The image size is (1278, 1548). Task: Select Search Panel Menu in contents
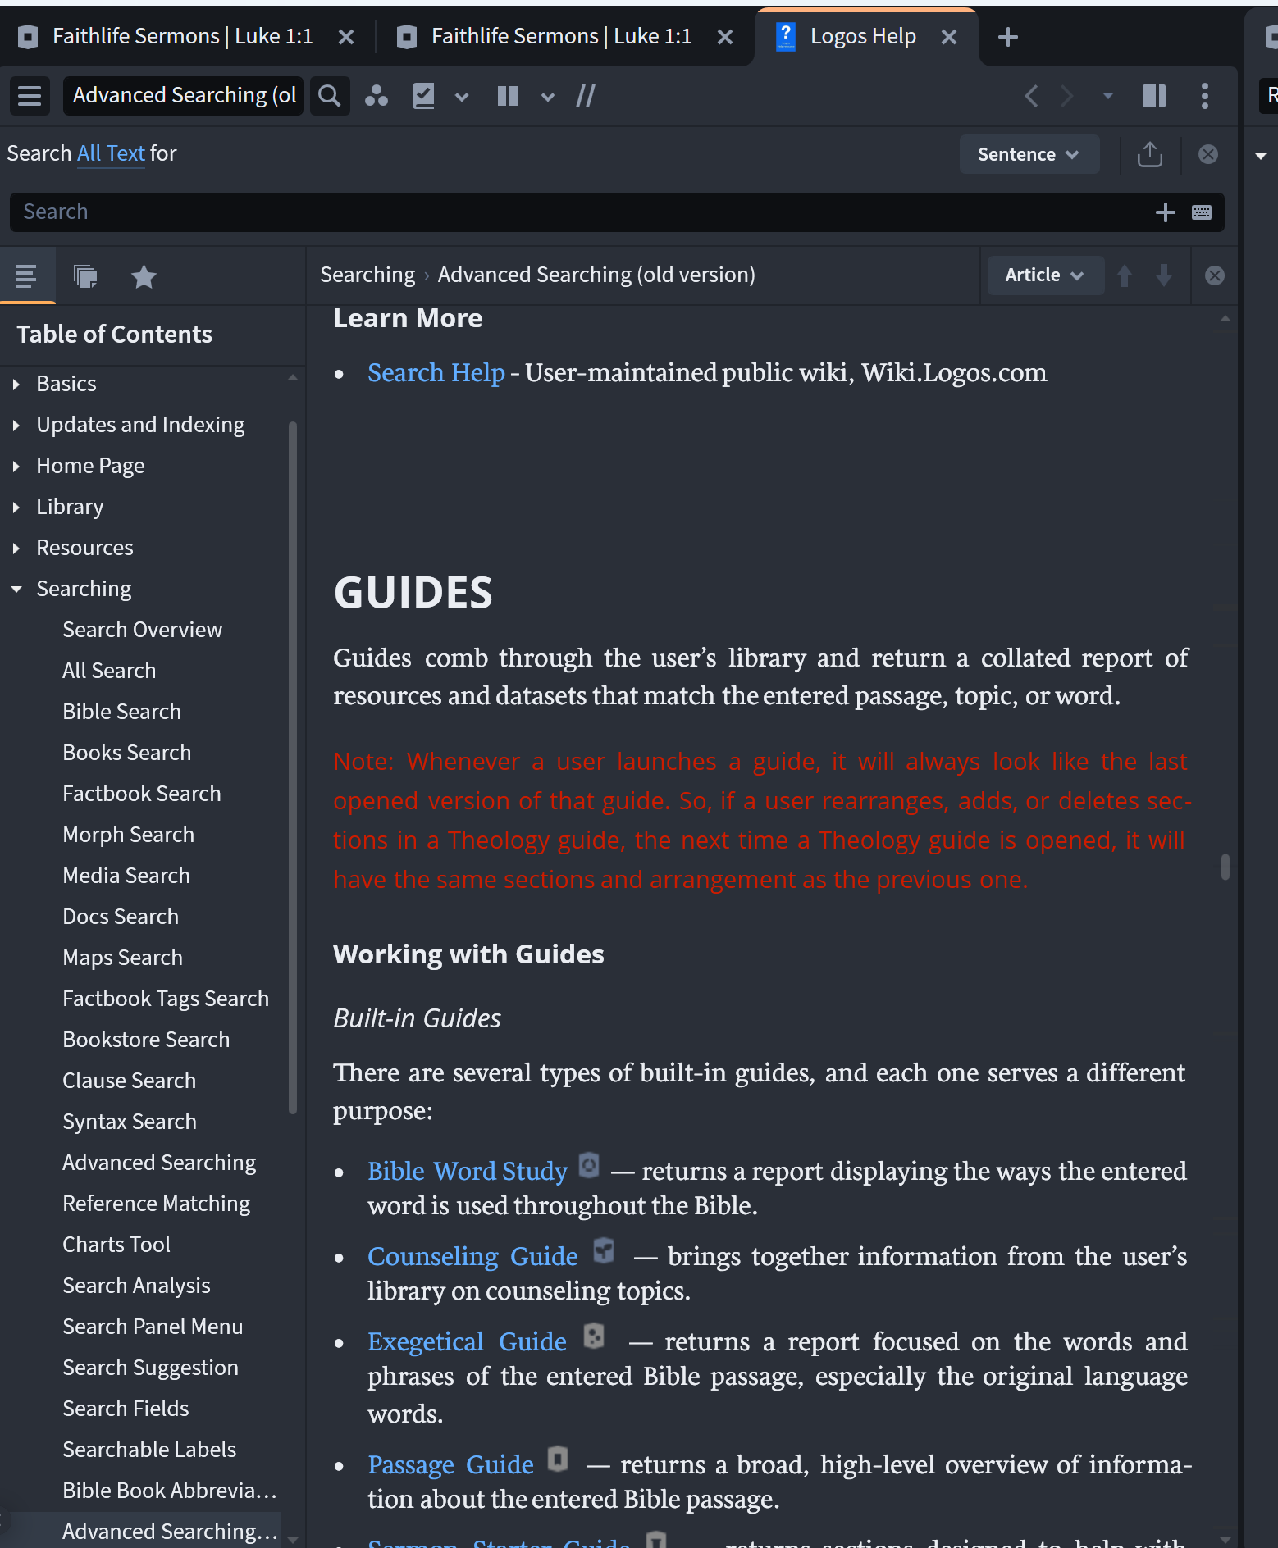(153, 1327)
